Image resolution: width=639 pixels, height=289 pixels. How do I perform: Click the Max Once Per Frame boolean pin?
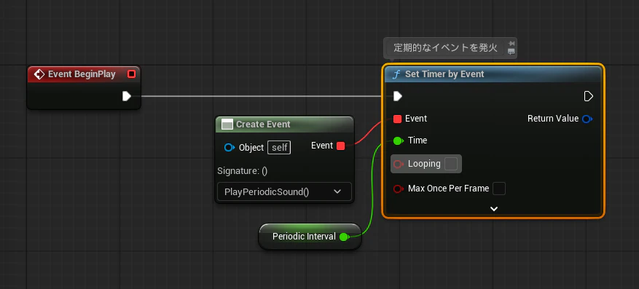(398, 189)
